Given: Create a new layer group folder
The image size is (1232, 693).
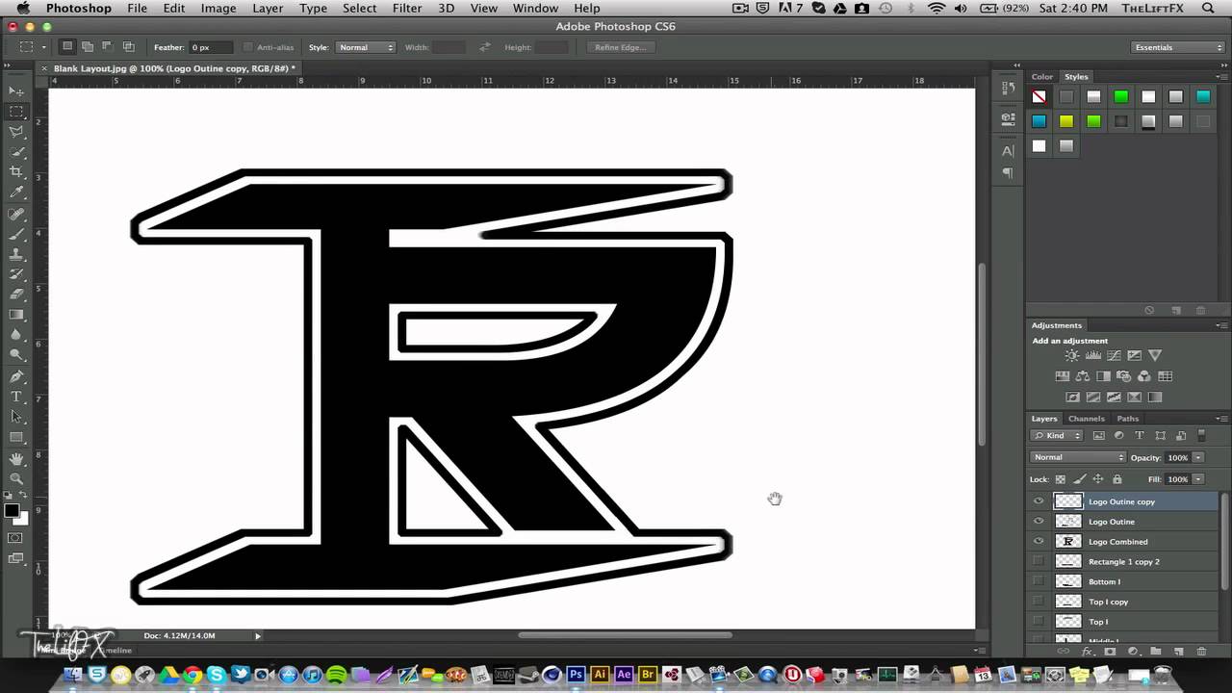Looking at the screenshot, I should 1155,652.
